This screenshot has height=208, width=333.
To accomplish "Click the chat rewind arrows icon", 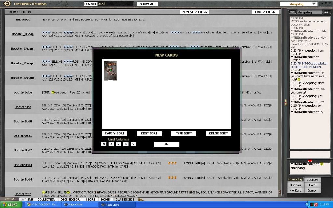I will (326, 12).
